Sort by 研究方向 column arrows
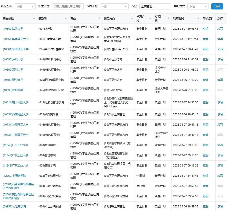Viewport: 227px width, 211px height. click(x=132, y=18)
